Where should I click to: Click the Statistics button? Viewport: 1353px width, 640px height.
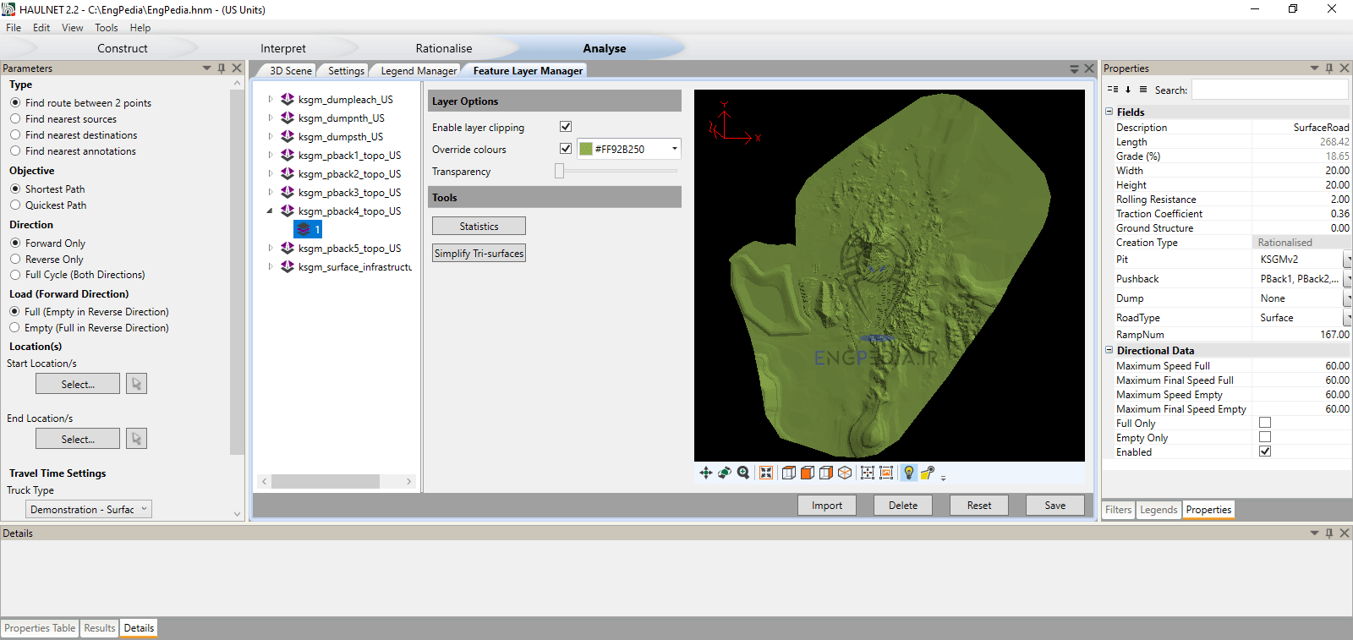(479, 227)
